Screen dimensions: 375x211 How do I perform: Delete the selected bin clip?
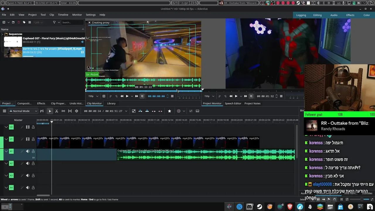(x=19, y=22)
